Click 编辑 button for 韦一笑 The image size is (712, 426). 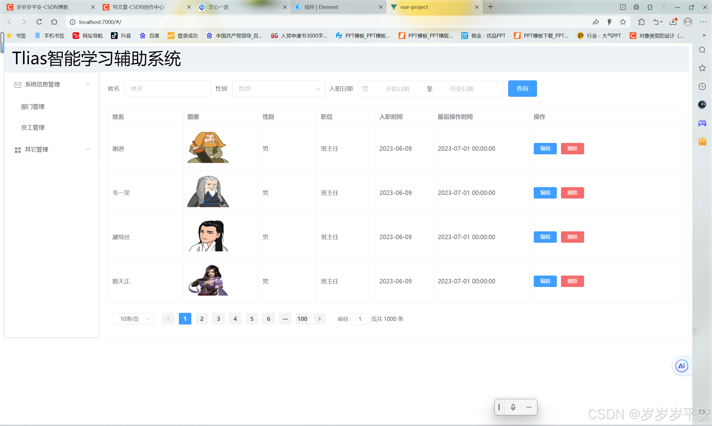(545, 193)
